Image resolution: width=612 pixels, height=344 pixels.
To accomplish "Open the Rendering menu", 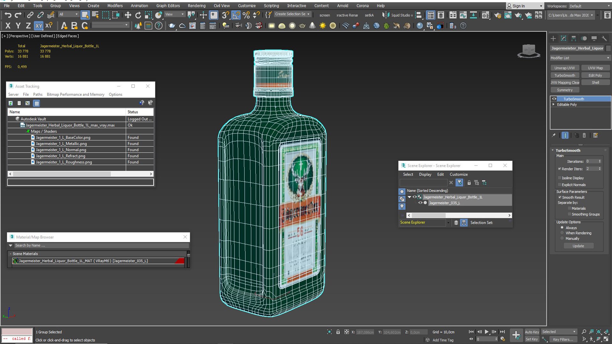I will 196,6.
